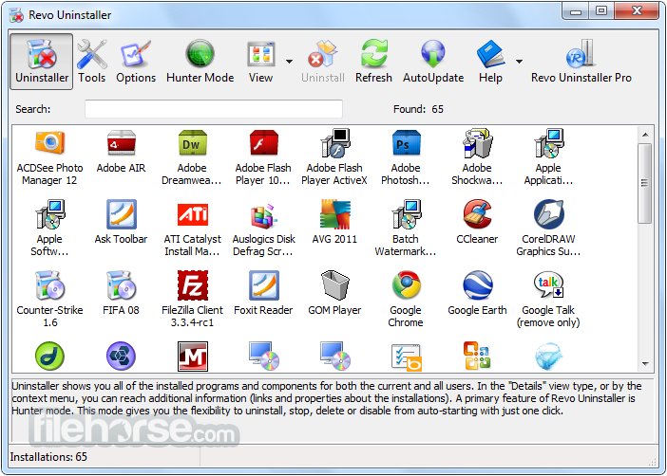The width and height of the screenshot is (667, 476).
Task: Minimize the Revo Uninstaller window
Action: point(576,11)
